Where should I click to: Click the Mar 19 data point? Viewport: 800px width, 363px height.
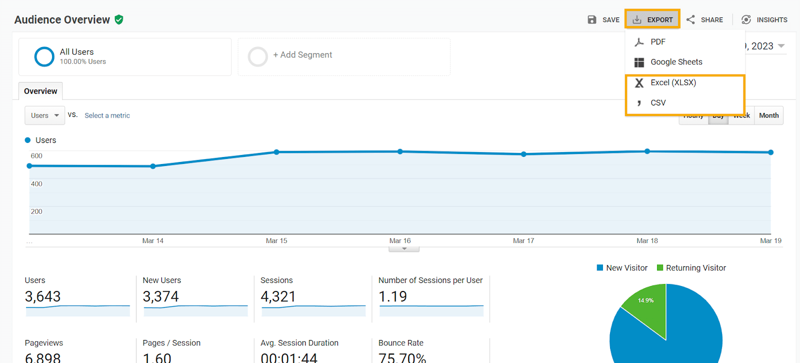coord(770,152)
